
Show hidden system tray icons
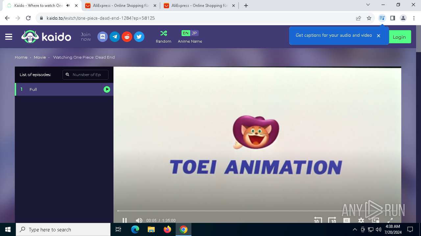[x=355, y=229]
